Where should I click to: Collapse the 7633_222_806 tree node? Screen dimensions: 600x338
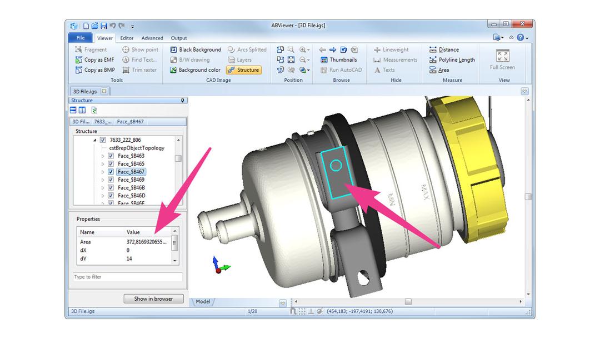(95, 141)
